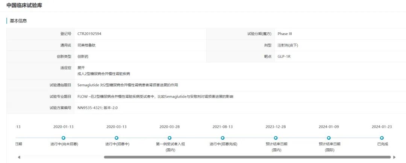This screenshot has width=406, height=163.
Task: Click the 第一例受试者入组 (国内) label
Action: coord(170,147)
